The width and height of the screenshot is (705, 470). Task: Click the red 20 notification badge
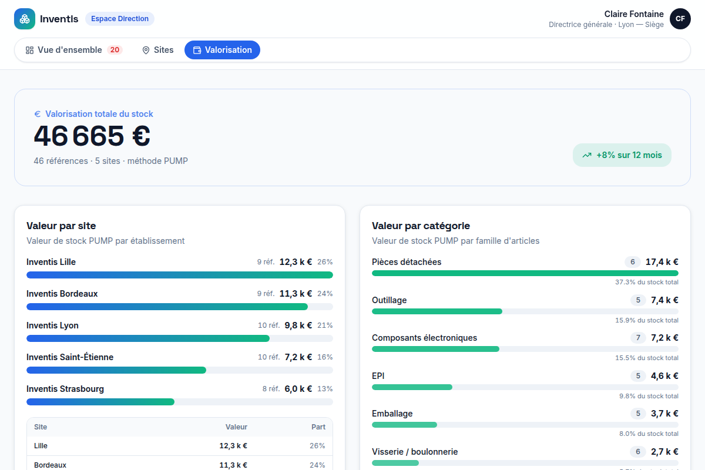coord(115,50)
